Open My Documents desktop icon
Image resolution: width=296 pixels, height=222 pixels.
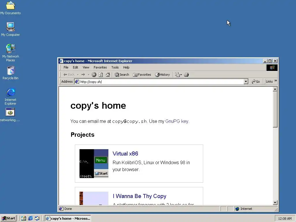10,8
